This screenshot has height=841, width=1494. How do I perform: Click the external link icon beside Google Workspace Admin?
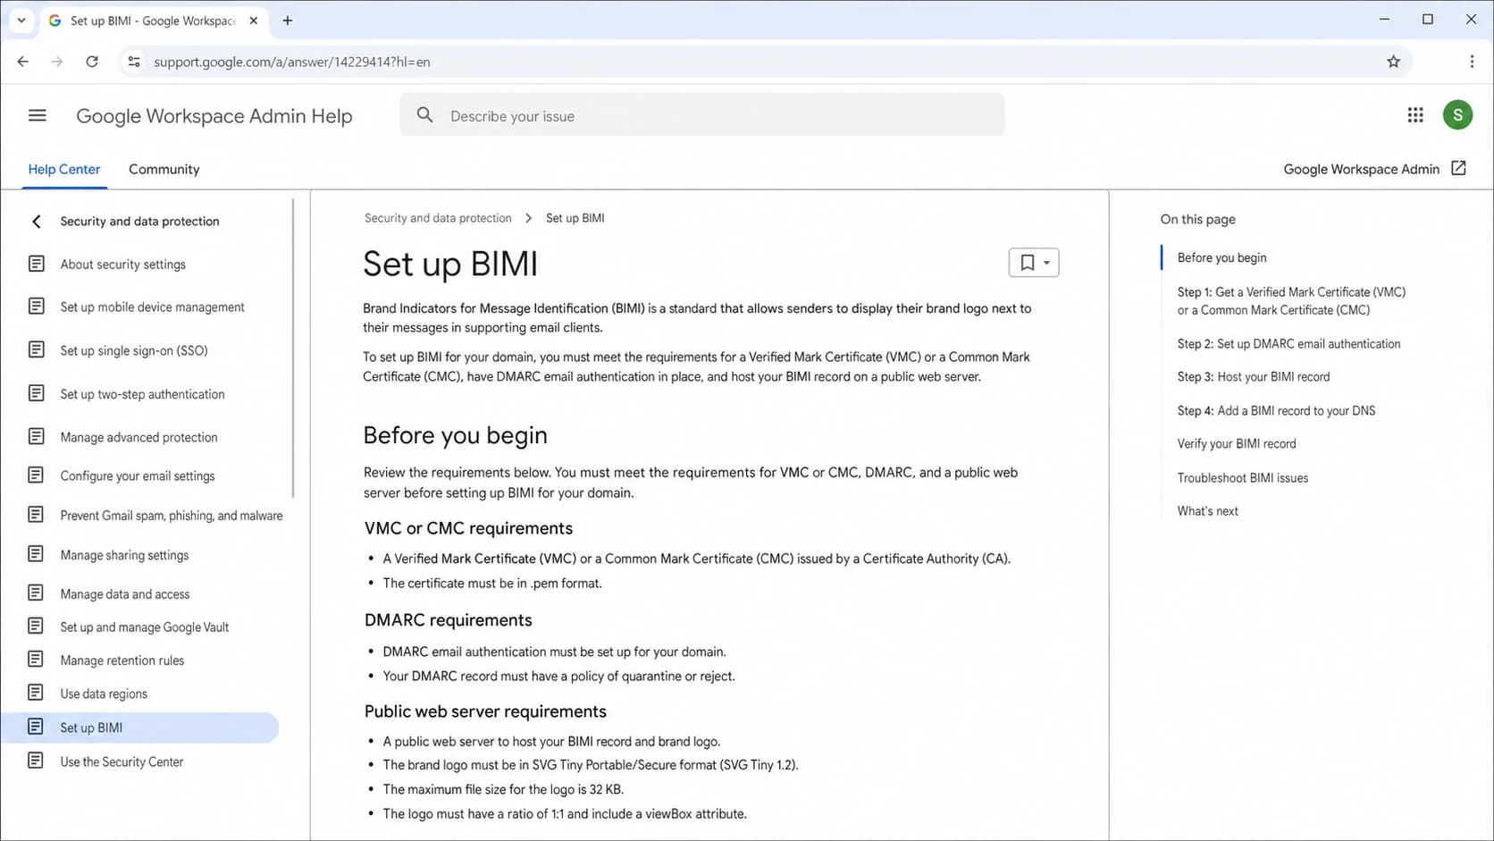(1458, 168)
